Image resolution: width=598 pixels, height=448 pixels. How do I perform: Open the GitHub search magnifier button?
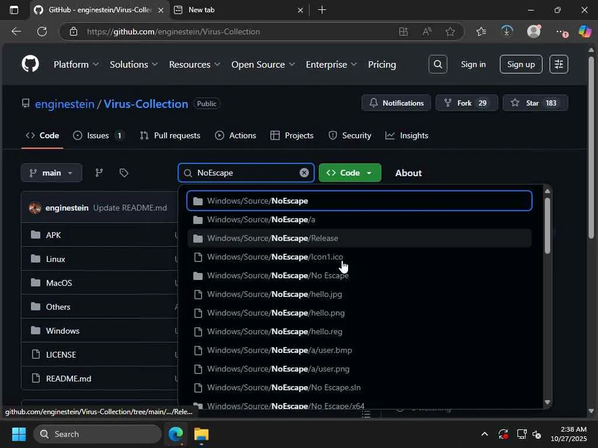coord(438,64)
